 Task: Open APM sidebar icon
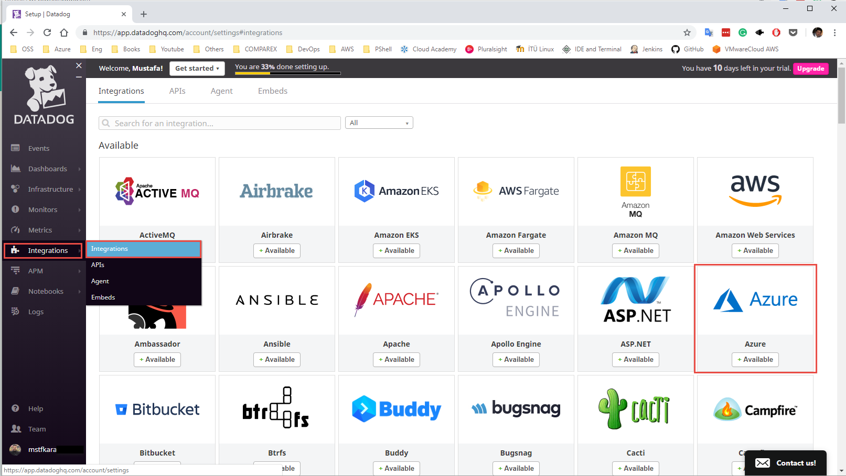pos(16,271)
